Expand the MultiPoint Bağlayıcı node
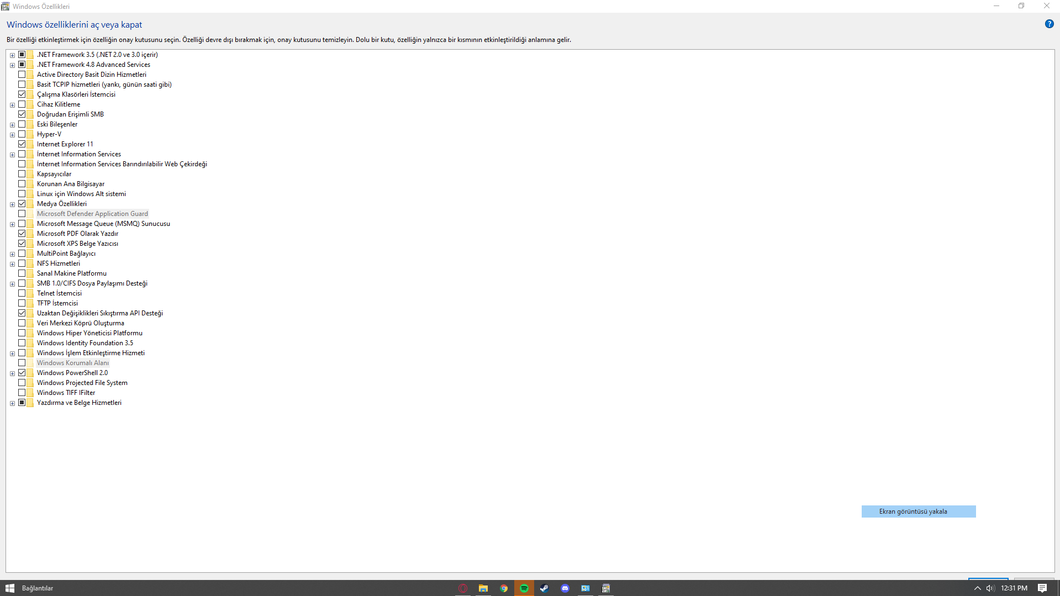 [12, 254]
